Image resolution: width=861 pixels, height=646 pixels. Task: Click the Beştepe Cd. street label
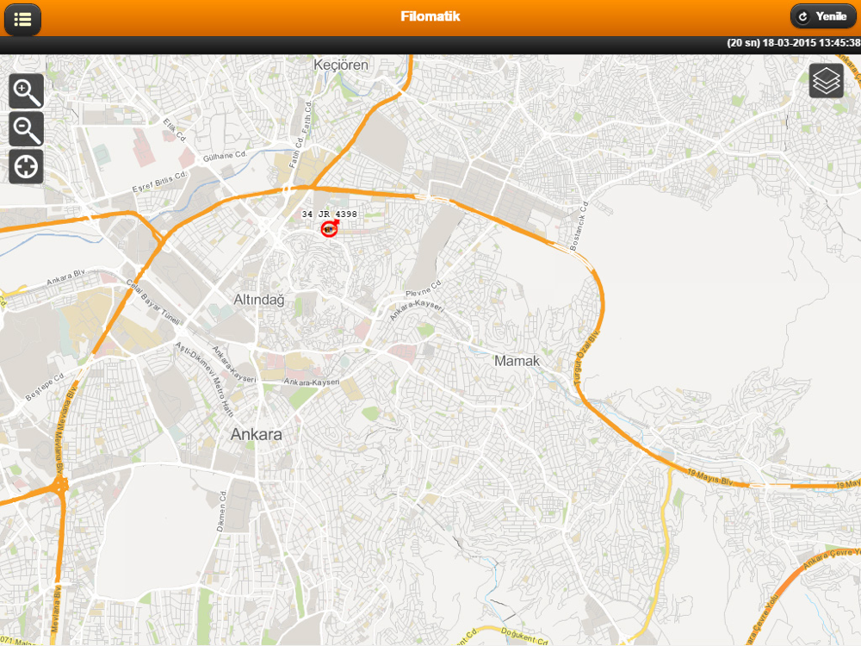point(45,387)
